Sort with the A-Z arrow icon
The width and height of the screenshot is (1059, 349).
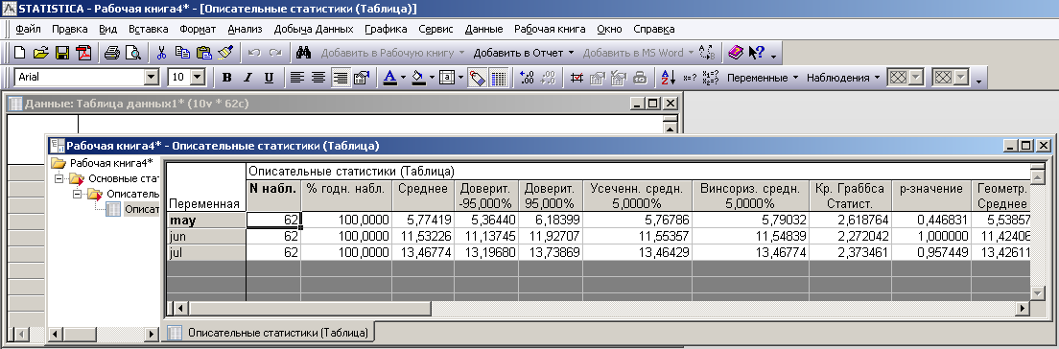668,78
